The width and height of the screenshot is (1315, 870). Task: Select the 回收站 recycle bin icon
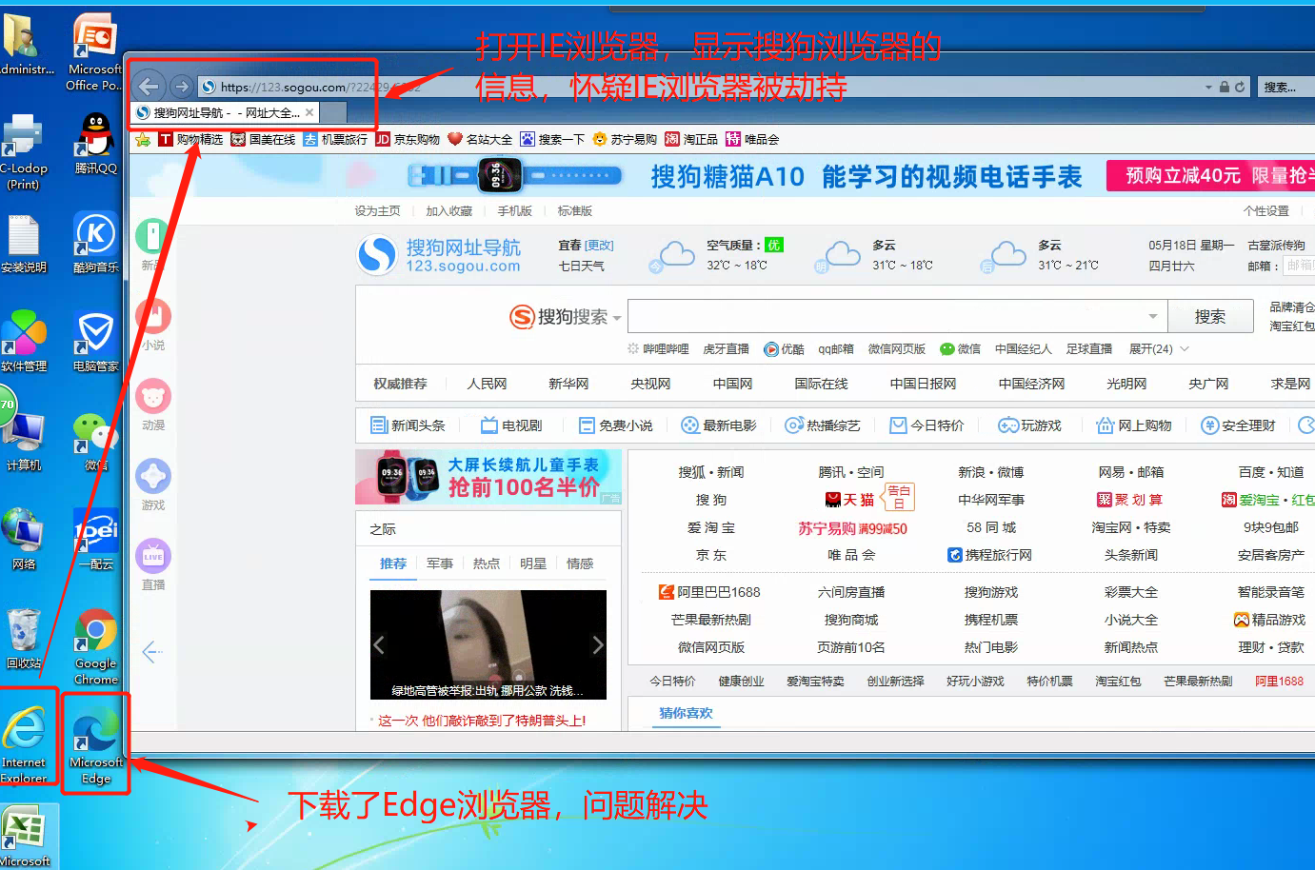24,640
